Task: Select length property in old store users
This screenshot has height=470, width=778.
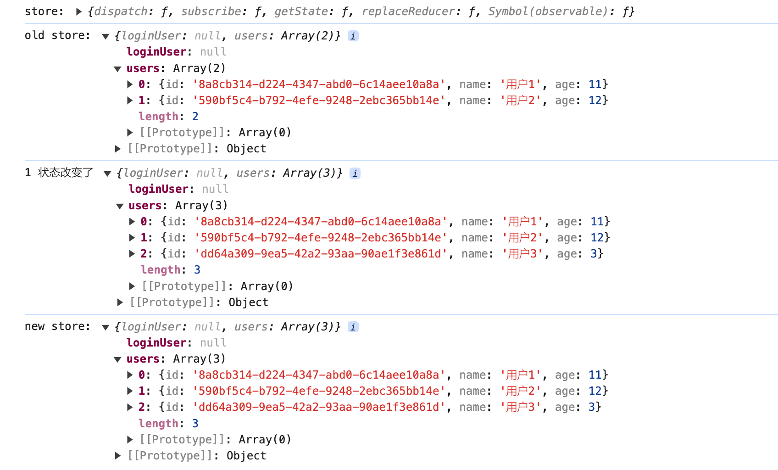Action: (158, 117)
